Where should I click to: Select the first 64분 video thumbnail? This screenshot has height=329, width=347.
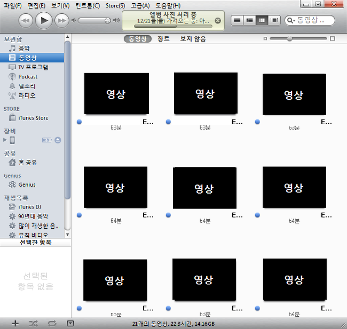tap(115, 187)
